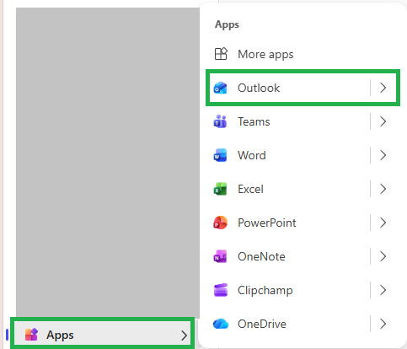The image size is (407, 349).
Task: Expand the Clipchamp submenu chevron
Action: pyautogui.click(x=383, y=290)
